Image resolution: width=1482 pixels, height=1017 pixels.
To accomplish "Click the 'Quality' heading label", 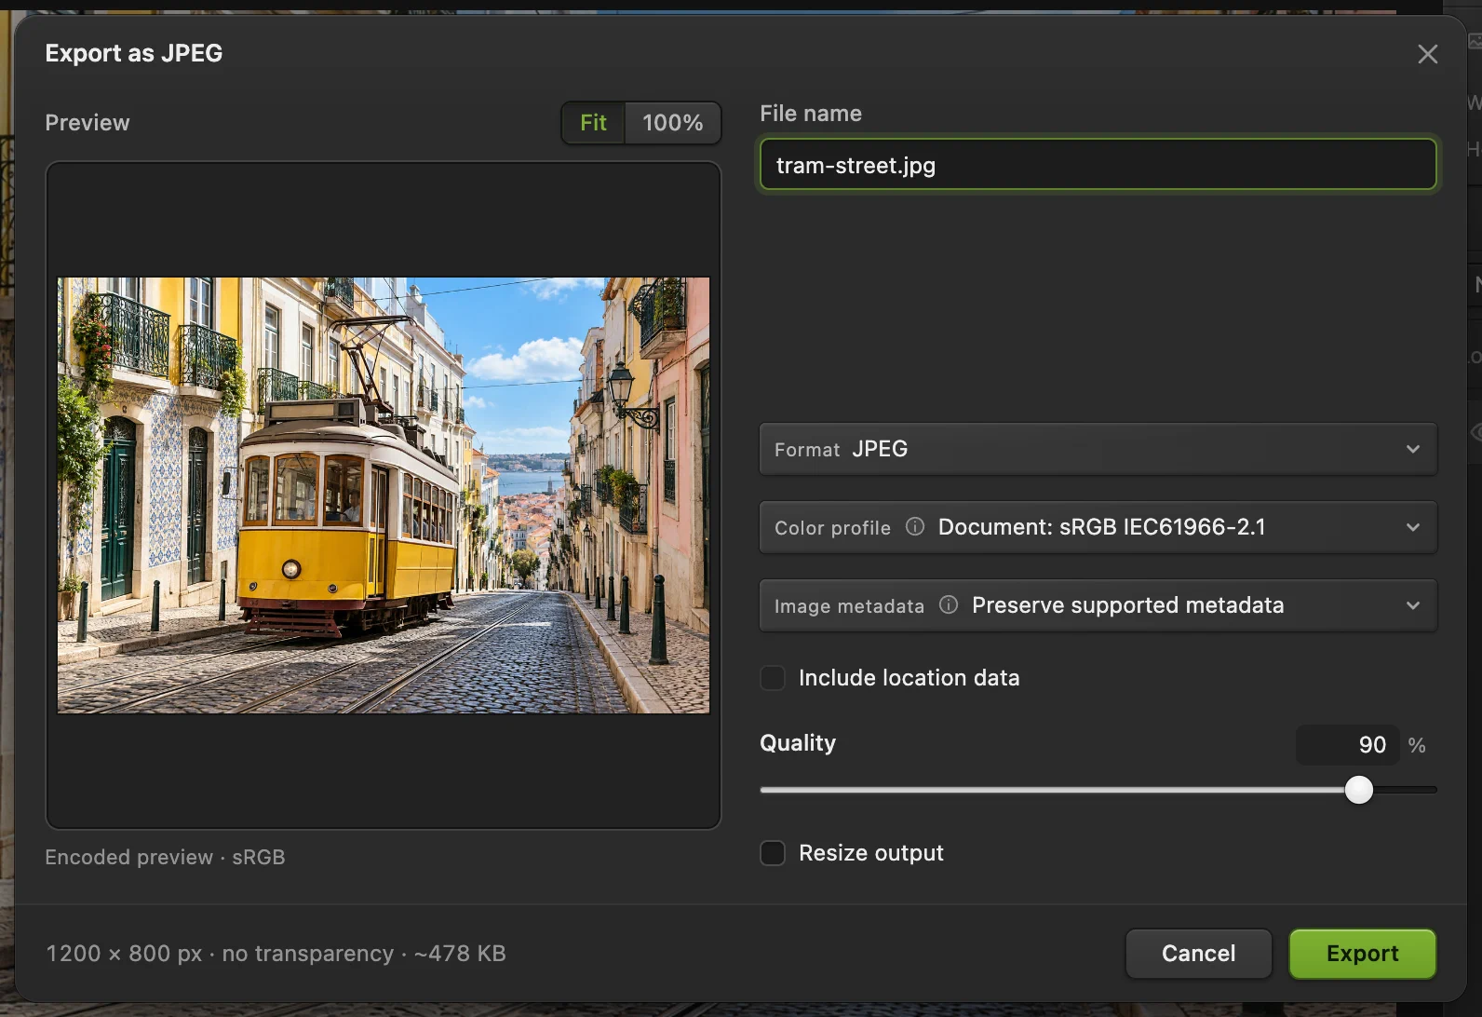I will pyautogui.click(x=798, y=743).
